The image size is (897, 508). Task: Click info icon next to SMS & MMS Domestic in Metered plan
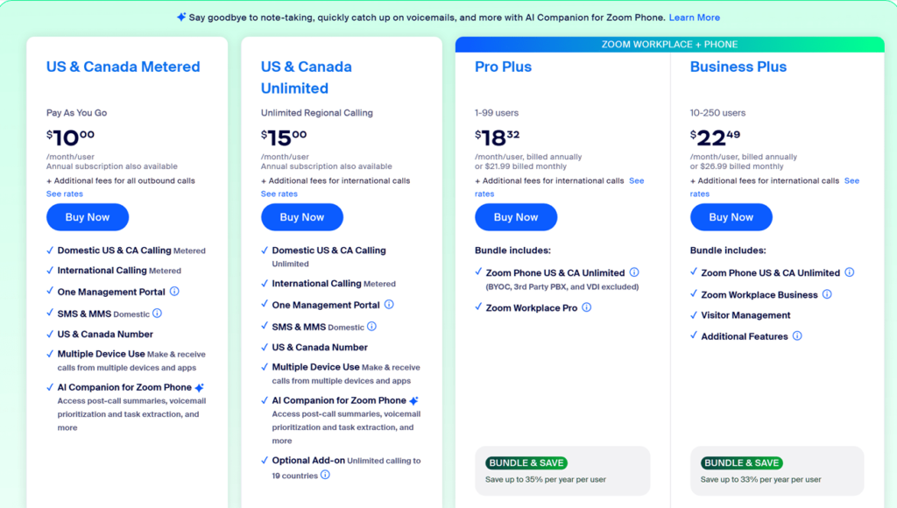[x=158, y=313]
